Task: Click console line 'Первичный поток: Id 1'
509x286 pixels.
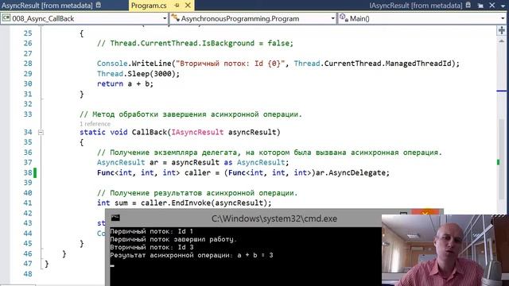Action: [152, 231]
